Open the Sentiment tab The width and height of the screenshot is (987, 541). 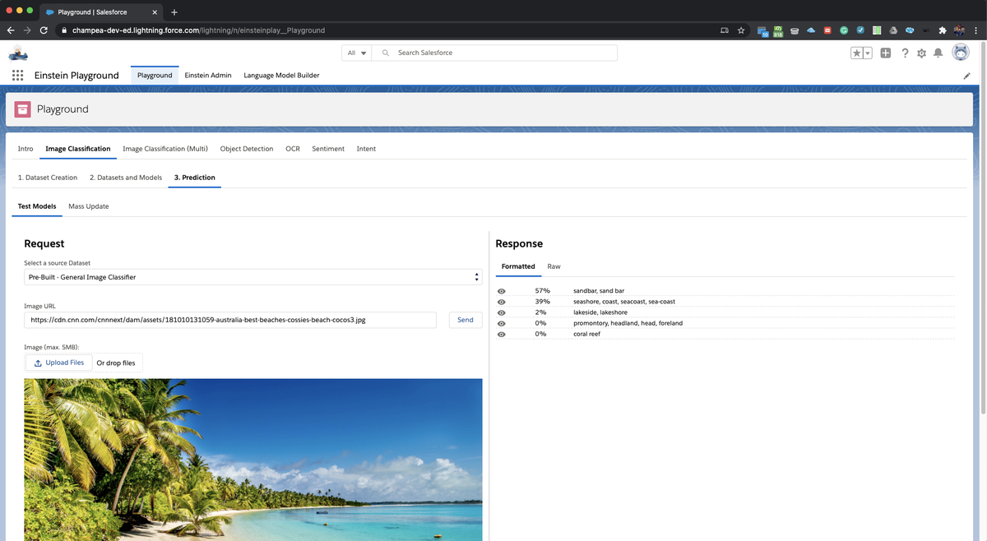pyautogui.click(x=328, y=149)
